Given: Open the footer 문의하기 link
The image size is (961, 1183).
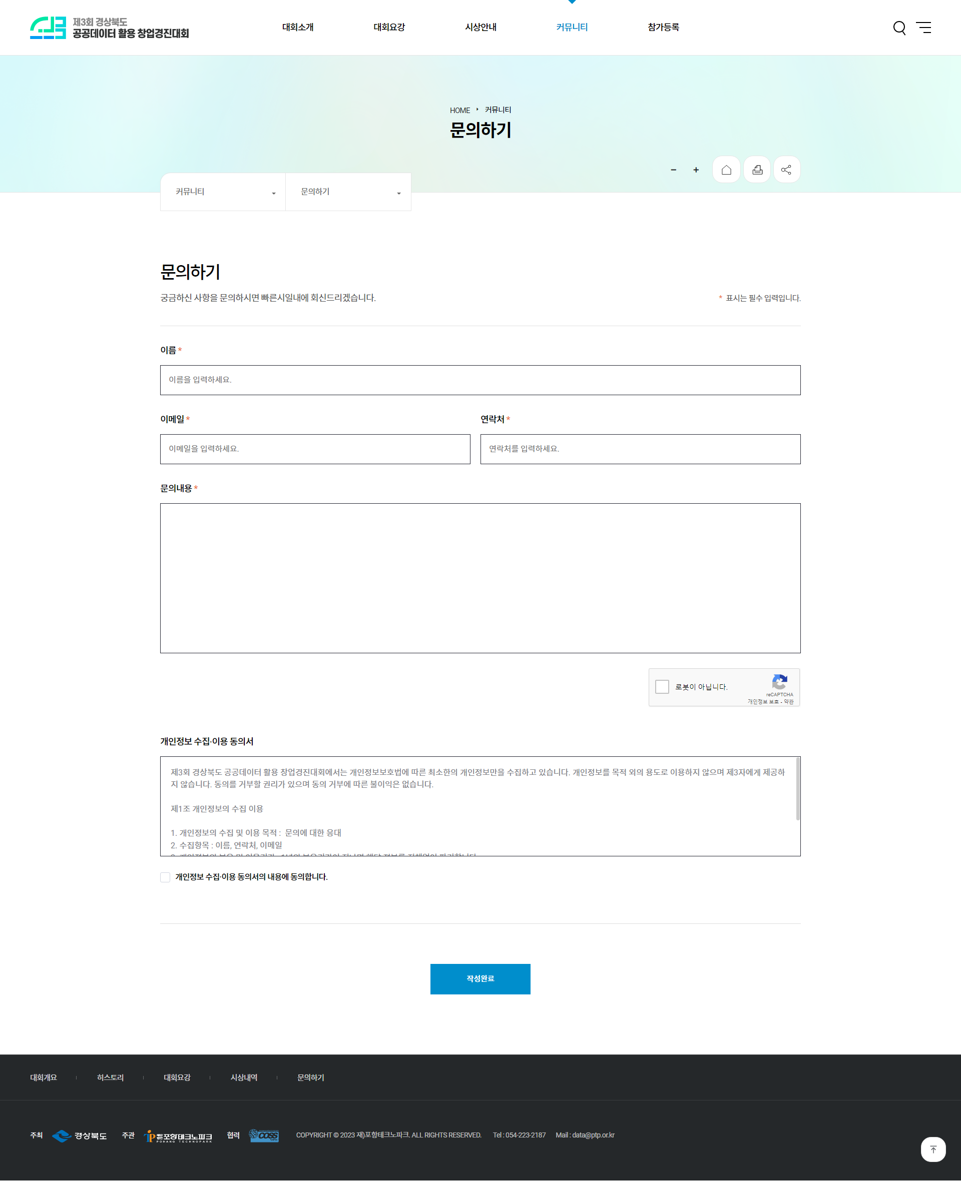Looking at the screenshot, I should (310, 1077).
